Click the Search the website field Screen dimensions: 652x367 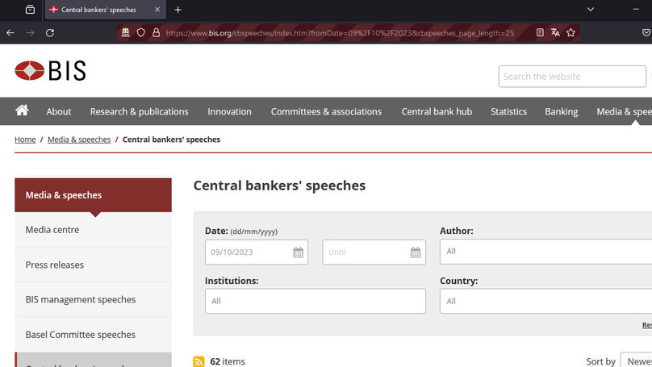(571, 77)
